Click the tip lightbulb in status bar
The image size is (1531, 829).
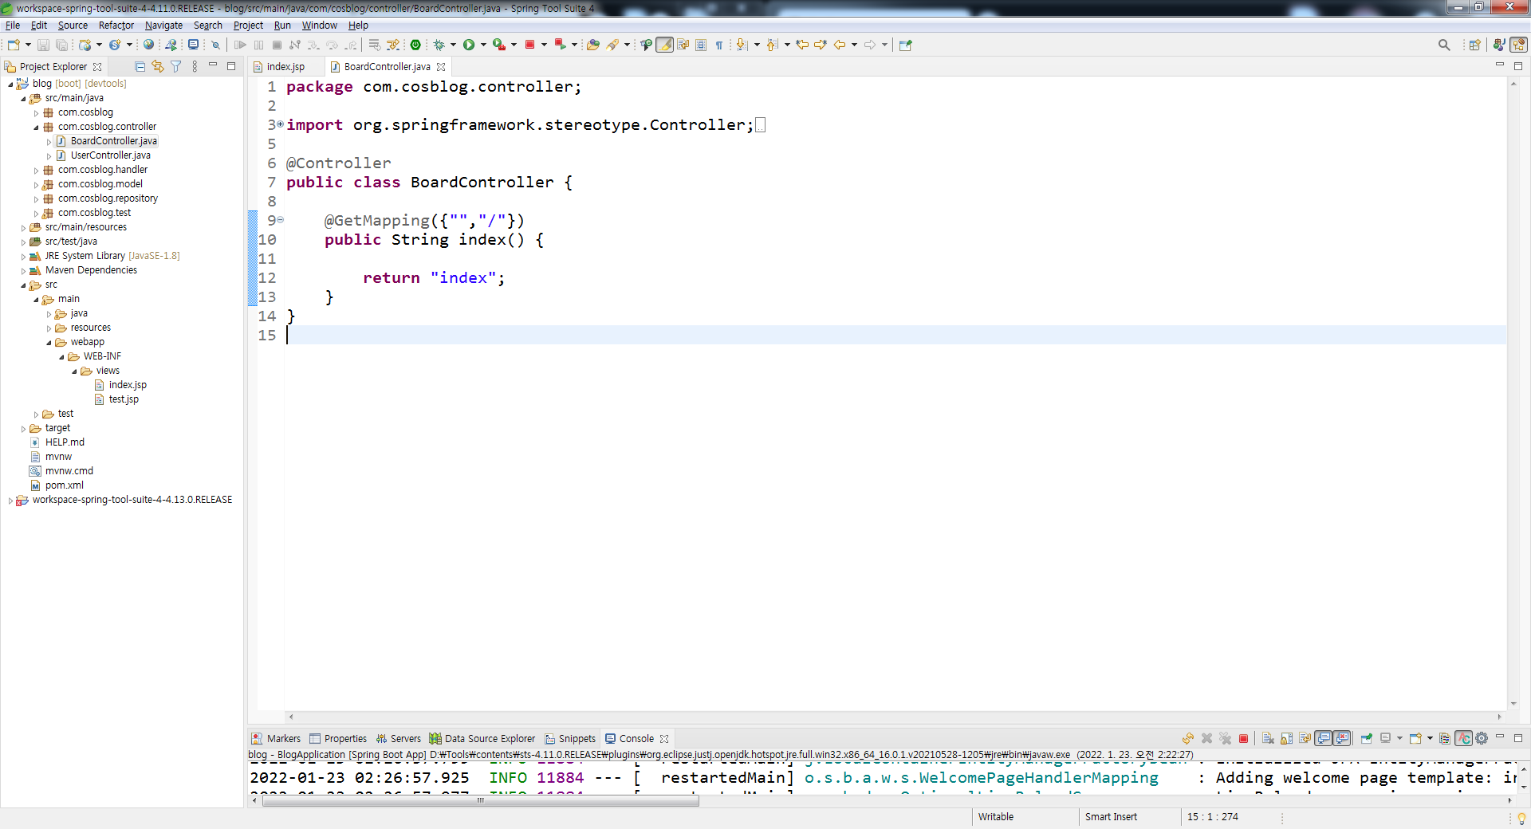coord(1521,818)
